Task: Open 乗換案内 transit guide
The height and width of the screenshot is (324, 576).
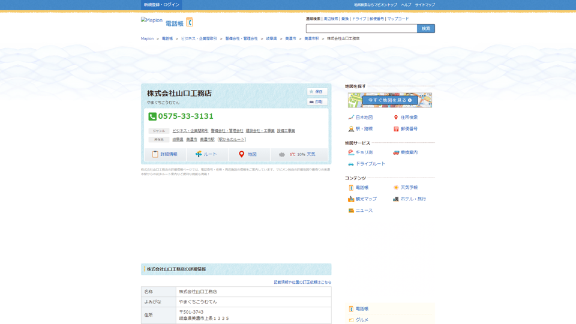Action: coord(409,152)
